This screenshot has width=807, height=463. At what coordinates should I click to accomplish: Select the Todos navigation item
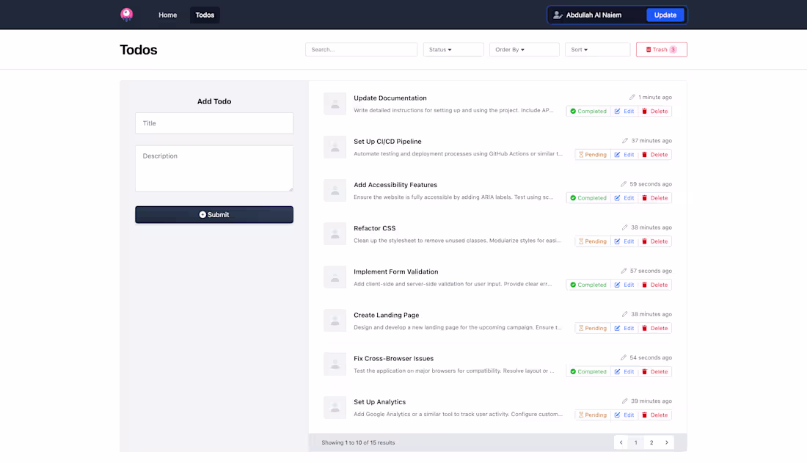coord(205,15)
